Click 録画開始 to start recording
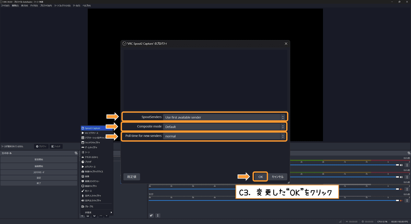 39,166
